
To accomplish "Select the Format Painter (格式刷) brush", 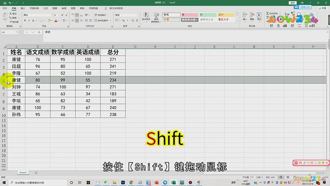I will (11, 22).
